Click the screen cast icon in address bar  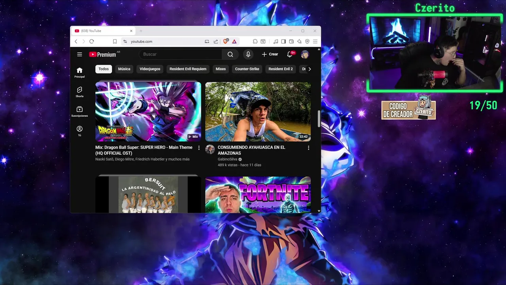coord(207,41)
